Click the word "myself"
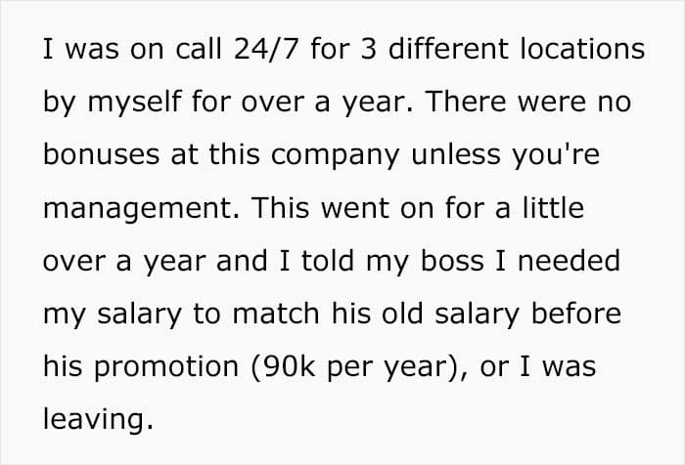 tap(135, 103)
